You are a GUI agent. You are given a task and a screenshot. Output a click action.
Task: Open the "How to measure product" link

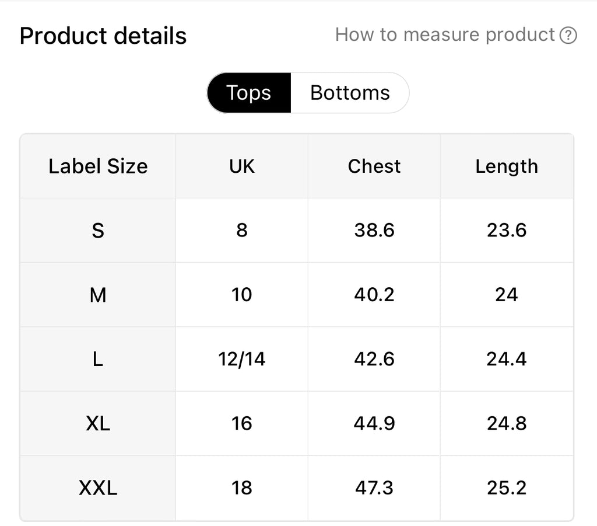(445, 35)
